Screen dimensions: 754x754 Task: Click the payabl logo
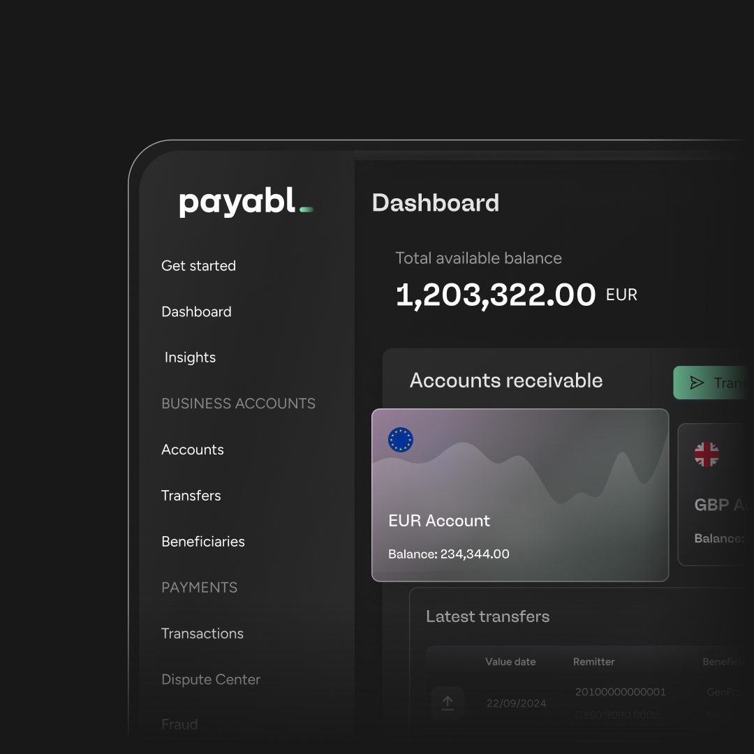(246, 202)
